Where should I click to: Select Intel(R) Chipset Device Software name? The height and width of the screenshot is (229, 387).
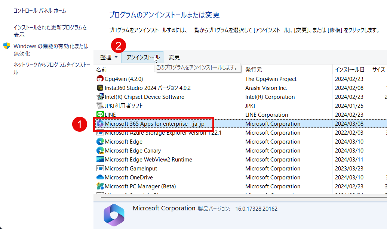coord(144,97)
